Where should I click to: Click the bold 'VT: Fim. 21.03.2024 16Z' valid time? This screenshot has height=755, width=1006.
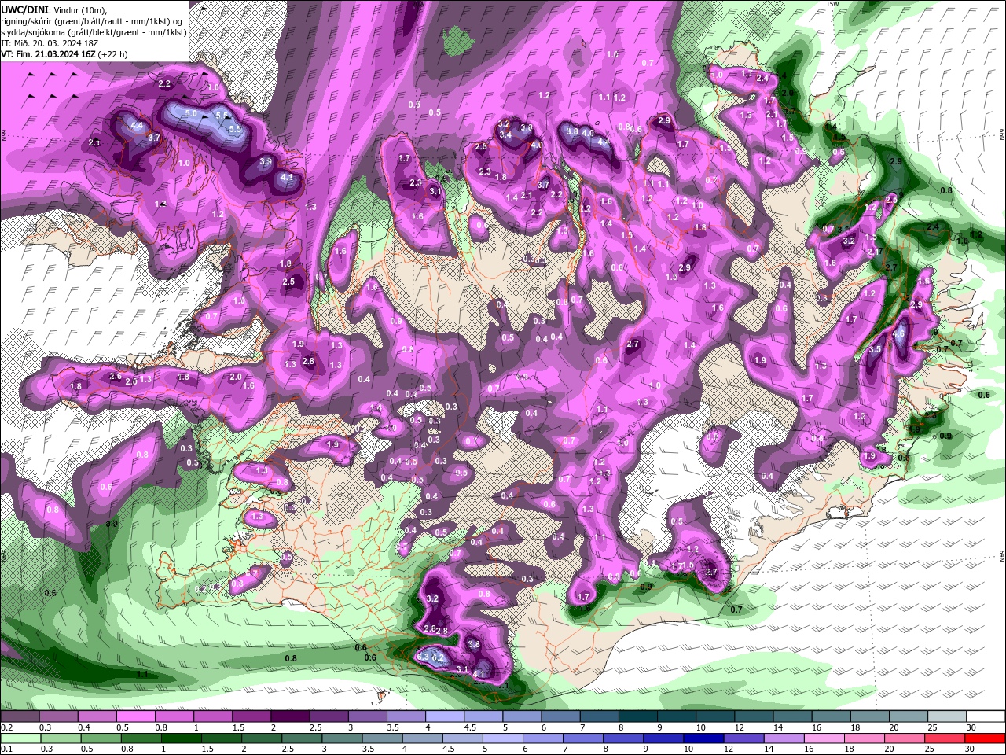48,54
